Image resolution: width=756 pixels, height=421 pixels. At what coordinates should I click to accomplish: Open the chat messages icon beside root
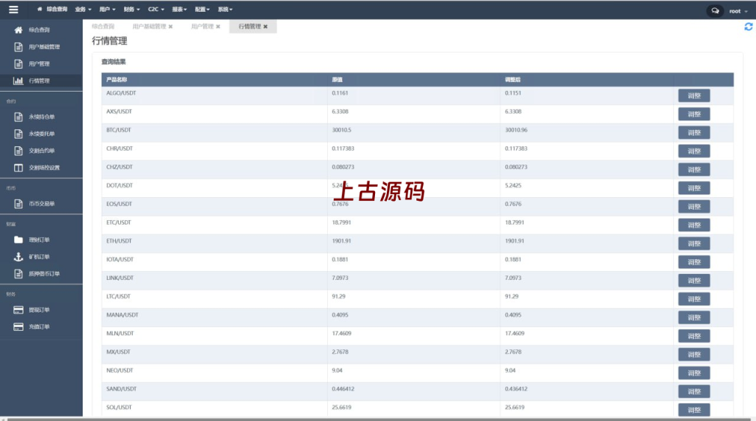pyautogui.click(x=715, y=10)
